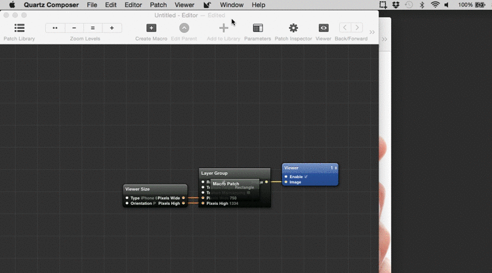Click the Viewer Size Type input port
Screen dimensions: 492x273
tap(127, 198)
